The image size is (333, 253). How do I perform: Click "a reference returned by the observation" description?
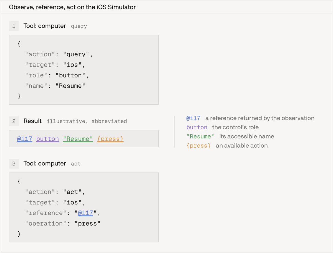[260, 118]
